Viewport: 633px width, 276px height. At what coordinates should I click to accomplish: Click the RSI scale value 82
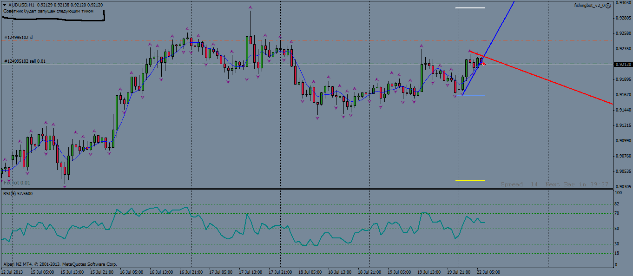click(618, 204)
